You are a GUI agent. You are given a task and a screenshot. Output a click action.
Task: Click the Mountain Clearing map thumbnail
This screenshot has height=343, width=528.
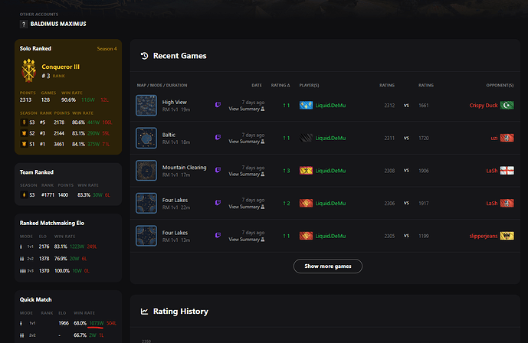[146, 171]
